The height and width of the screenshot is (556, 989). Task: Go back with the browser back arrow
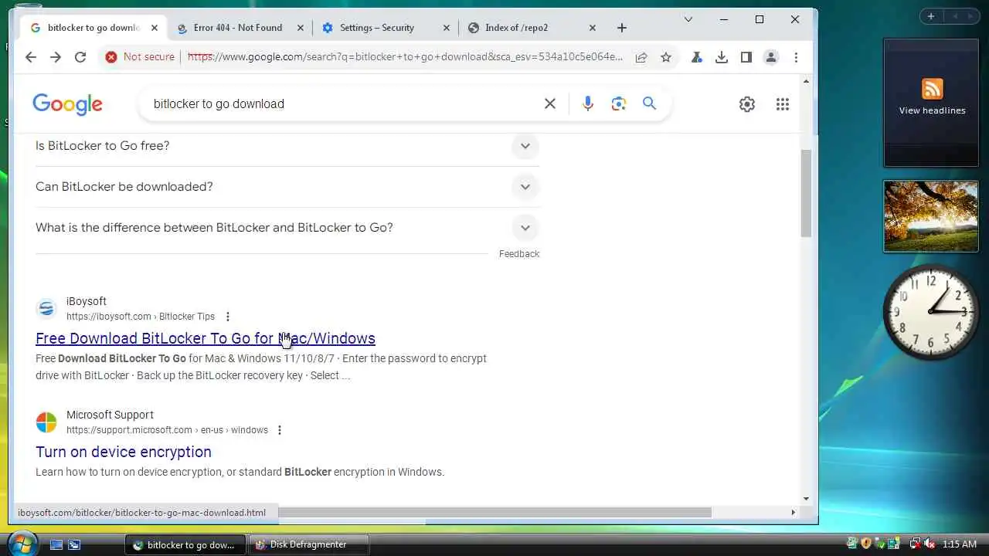(31, 57)
